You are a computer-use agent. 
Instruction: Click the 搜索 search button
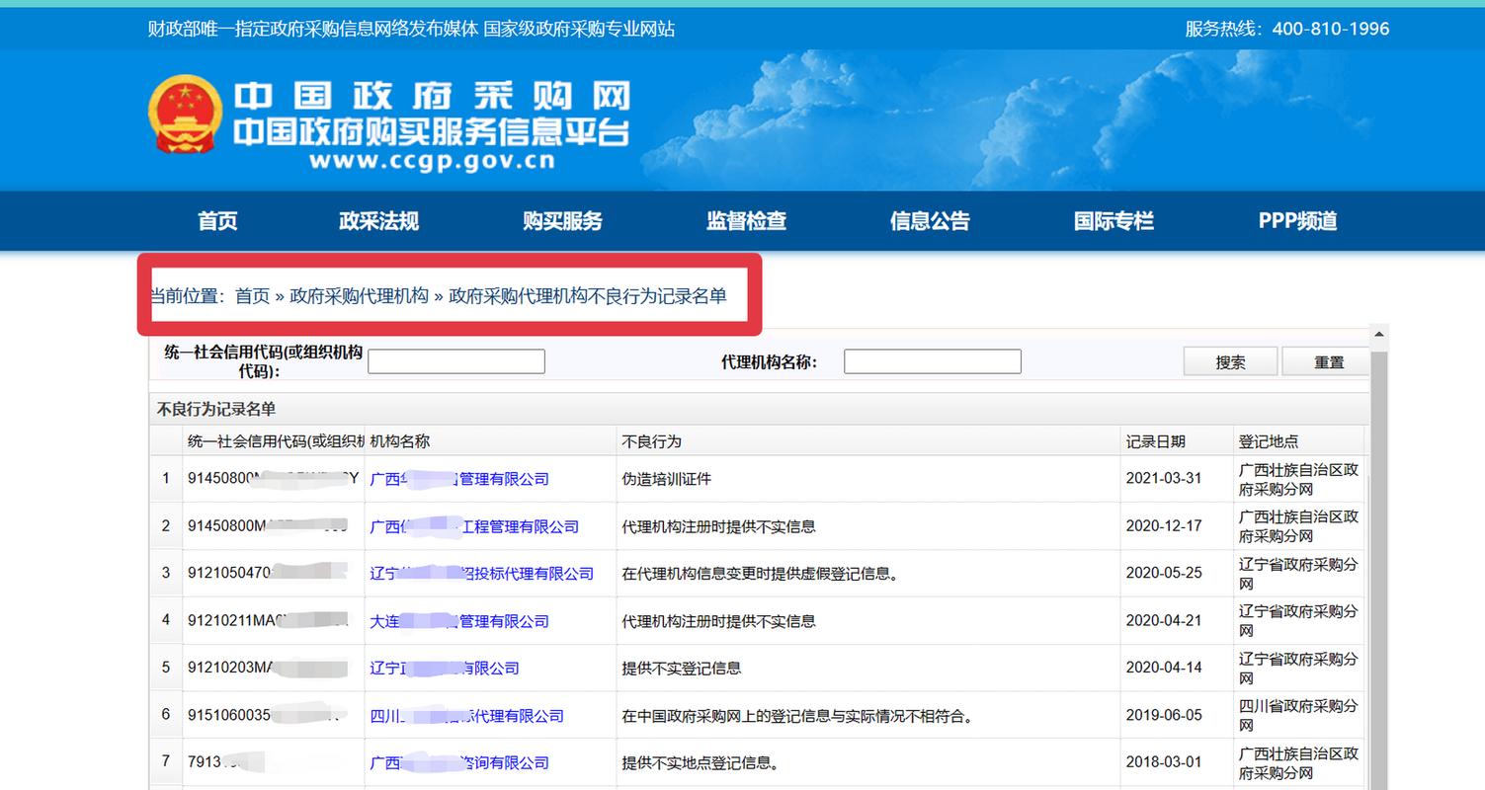[1230, 361]
